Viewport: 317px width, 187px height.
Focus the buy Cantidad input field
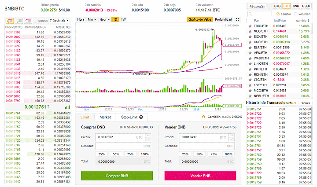[x=123, y=146]
